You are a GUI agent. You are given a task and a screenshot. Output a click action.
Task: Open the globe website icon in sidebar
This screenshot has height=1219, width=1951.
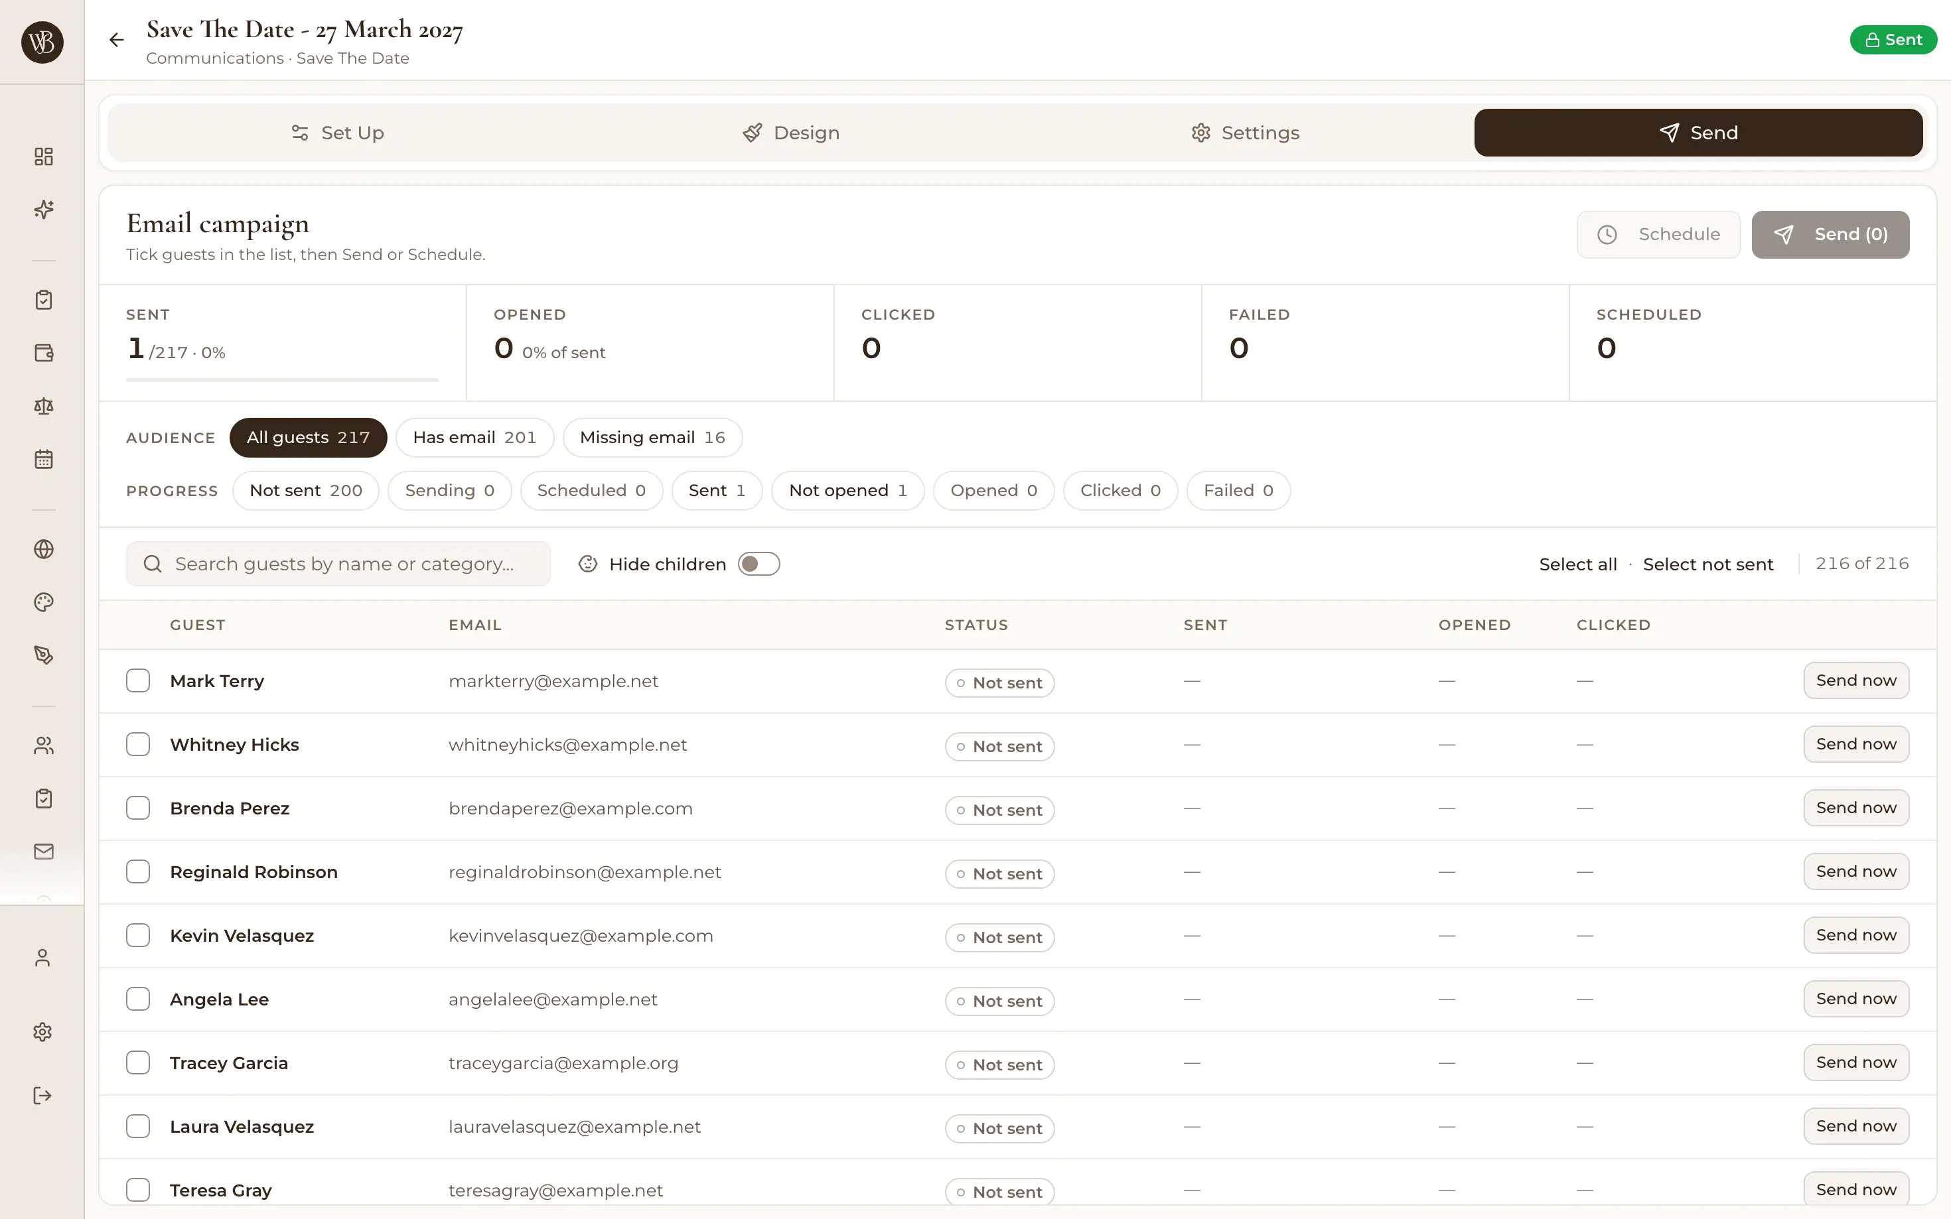pyautogui.click(x=44, y=549)
